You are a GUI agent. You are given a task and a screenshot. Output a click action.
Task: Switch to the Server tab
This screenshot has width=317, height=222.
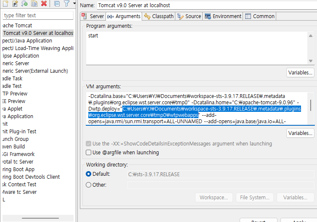pyautogui.click(x=93, y=16)
